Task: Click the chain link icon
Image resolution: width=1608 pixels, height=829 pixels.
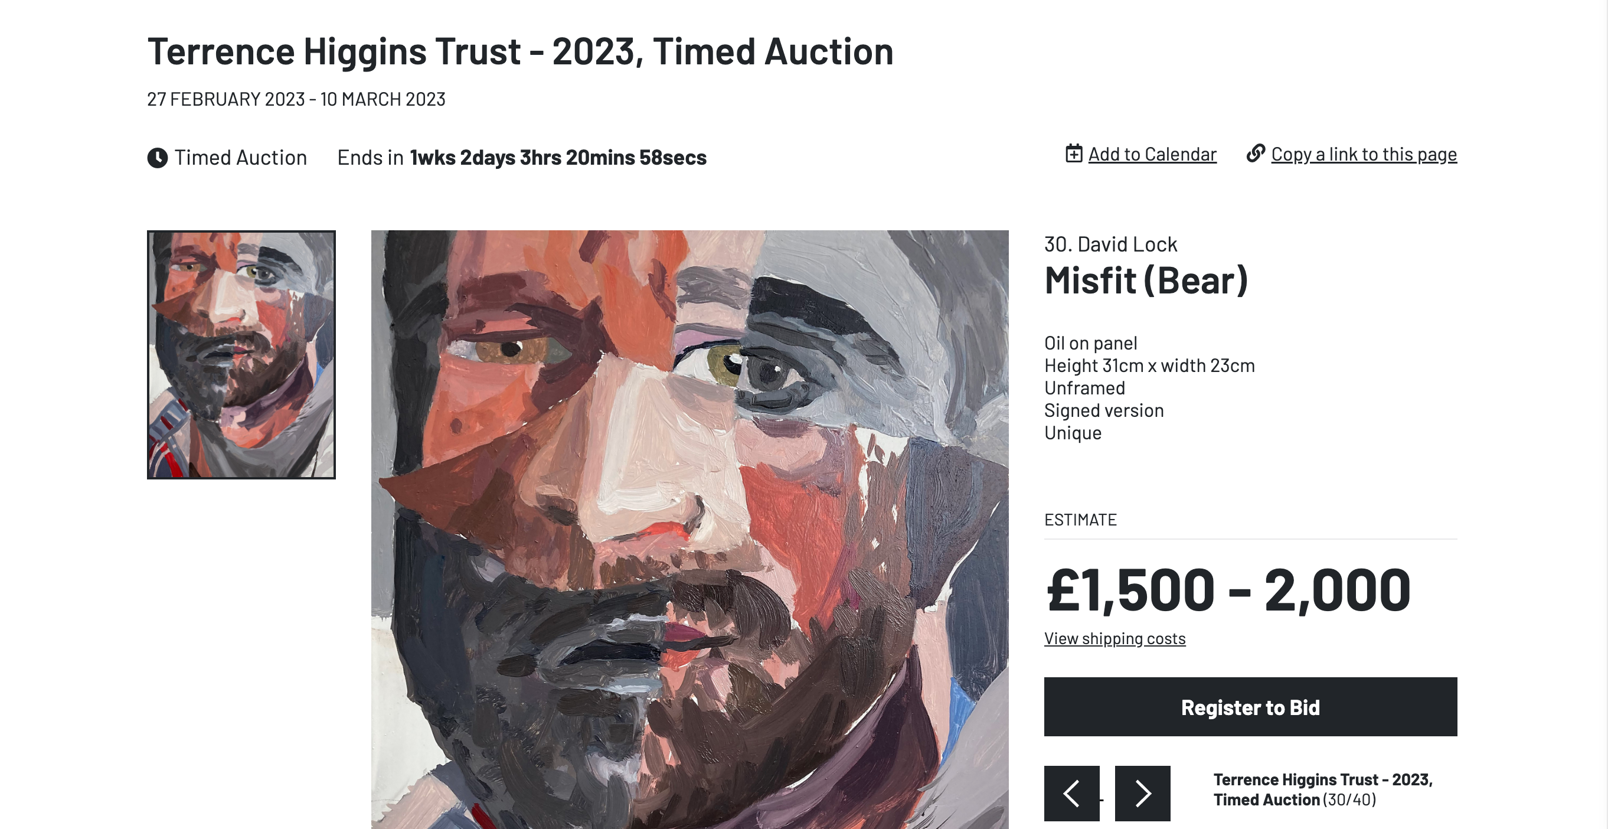Action: (x=1256, y=154)
